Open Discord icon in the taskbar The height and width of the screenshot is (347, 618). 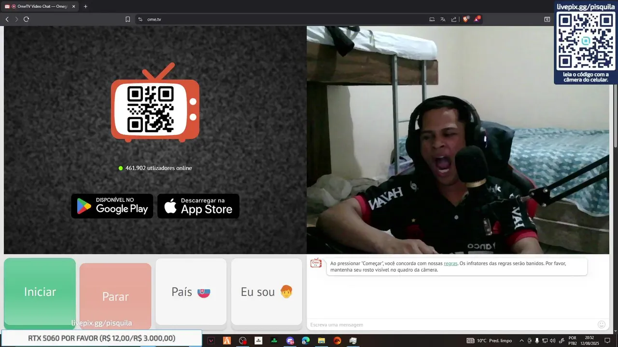tap(290, 341)
